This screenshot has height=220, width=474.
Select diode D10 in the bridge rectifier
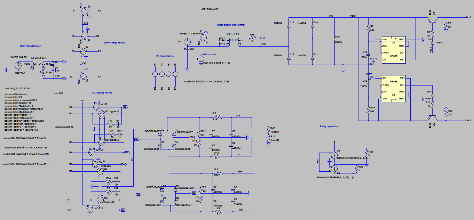tap(312, 26)
